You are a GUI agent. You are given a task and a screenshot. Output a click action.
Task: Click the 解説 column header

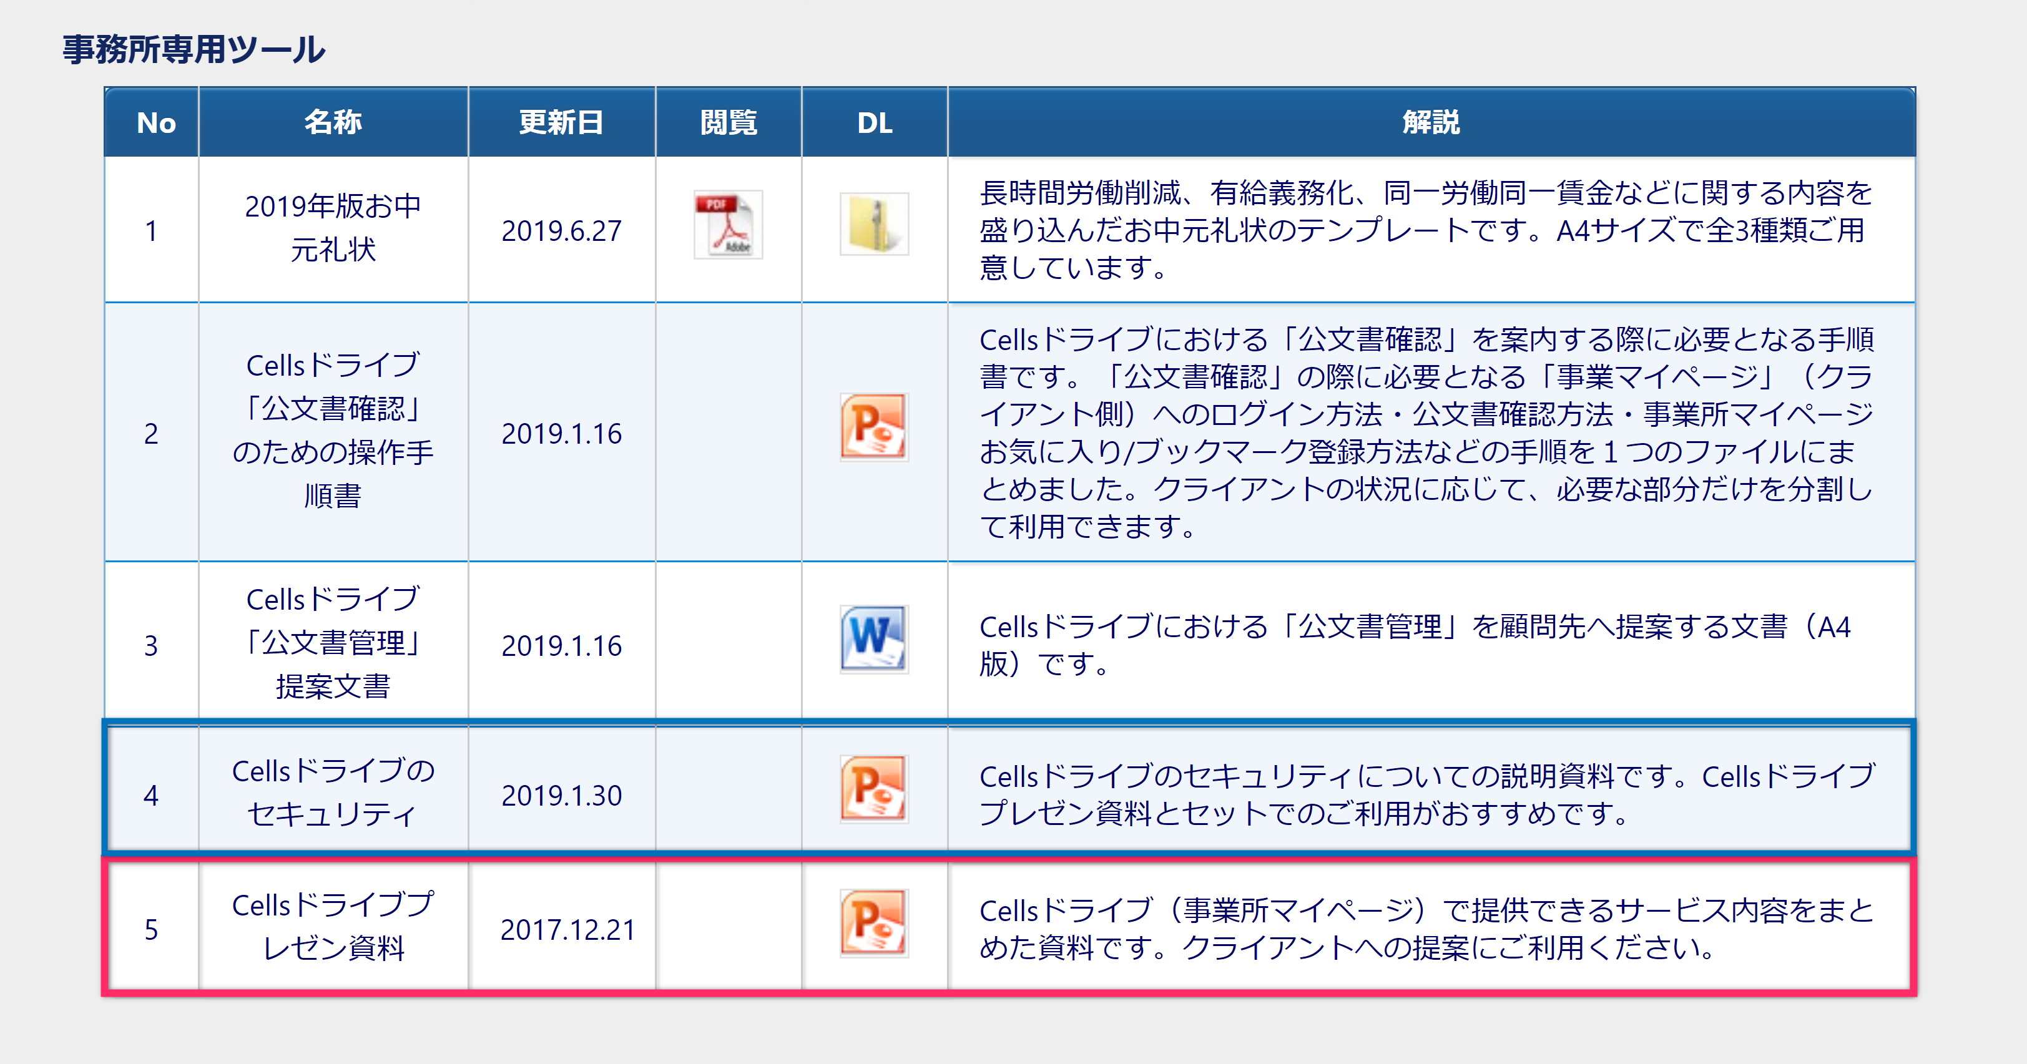click(x=1431, y=123)
